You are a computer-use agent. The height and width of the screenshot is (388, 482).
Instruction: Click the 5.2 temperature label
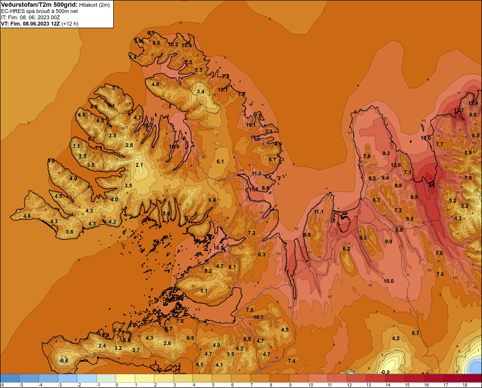(x=453, y=201)
